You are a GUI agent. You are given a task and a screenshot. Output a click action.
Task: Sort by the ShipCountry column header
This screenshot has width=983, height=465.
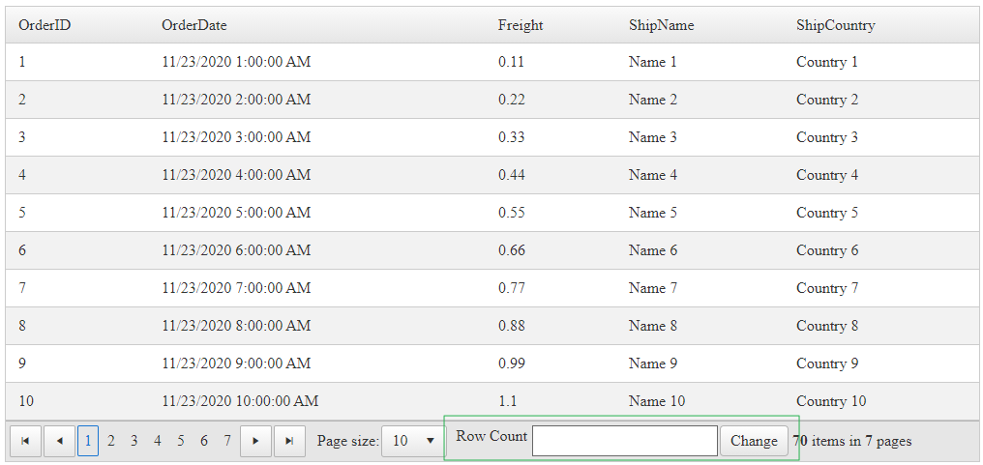point(835,25)
